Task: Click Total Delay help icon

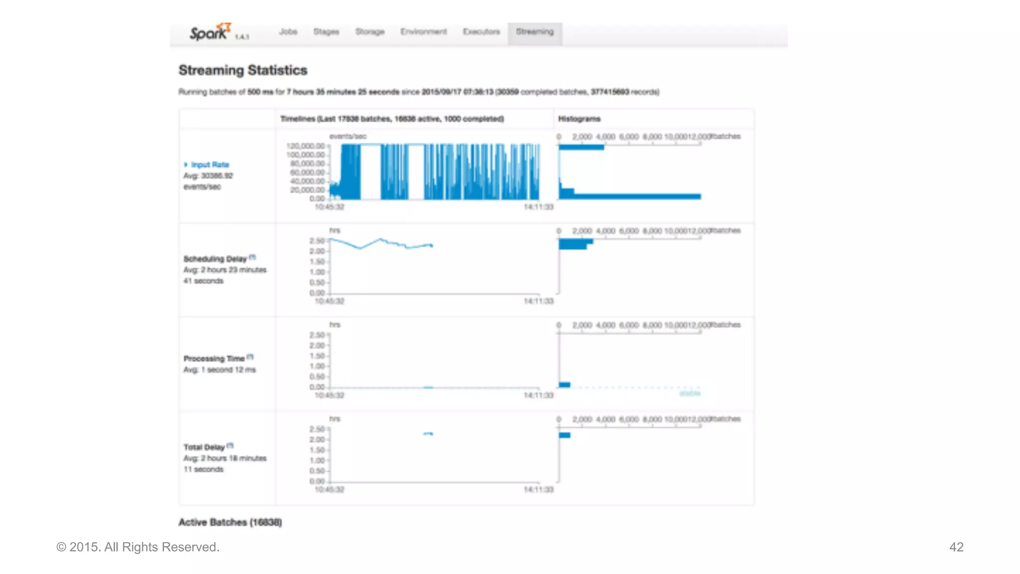Action: [x=230, y=445]
